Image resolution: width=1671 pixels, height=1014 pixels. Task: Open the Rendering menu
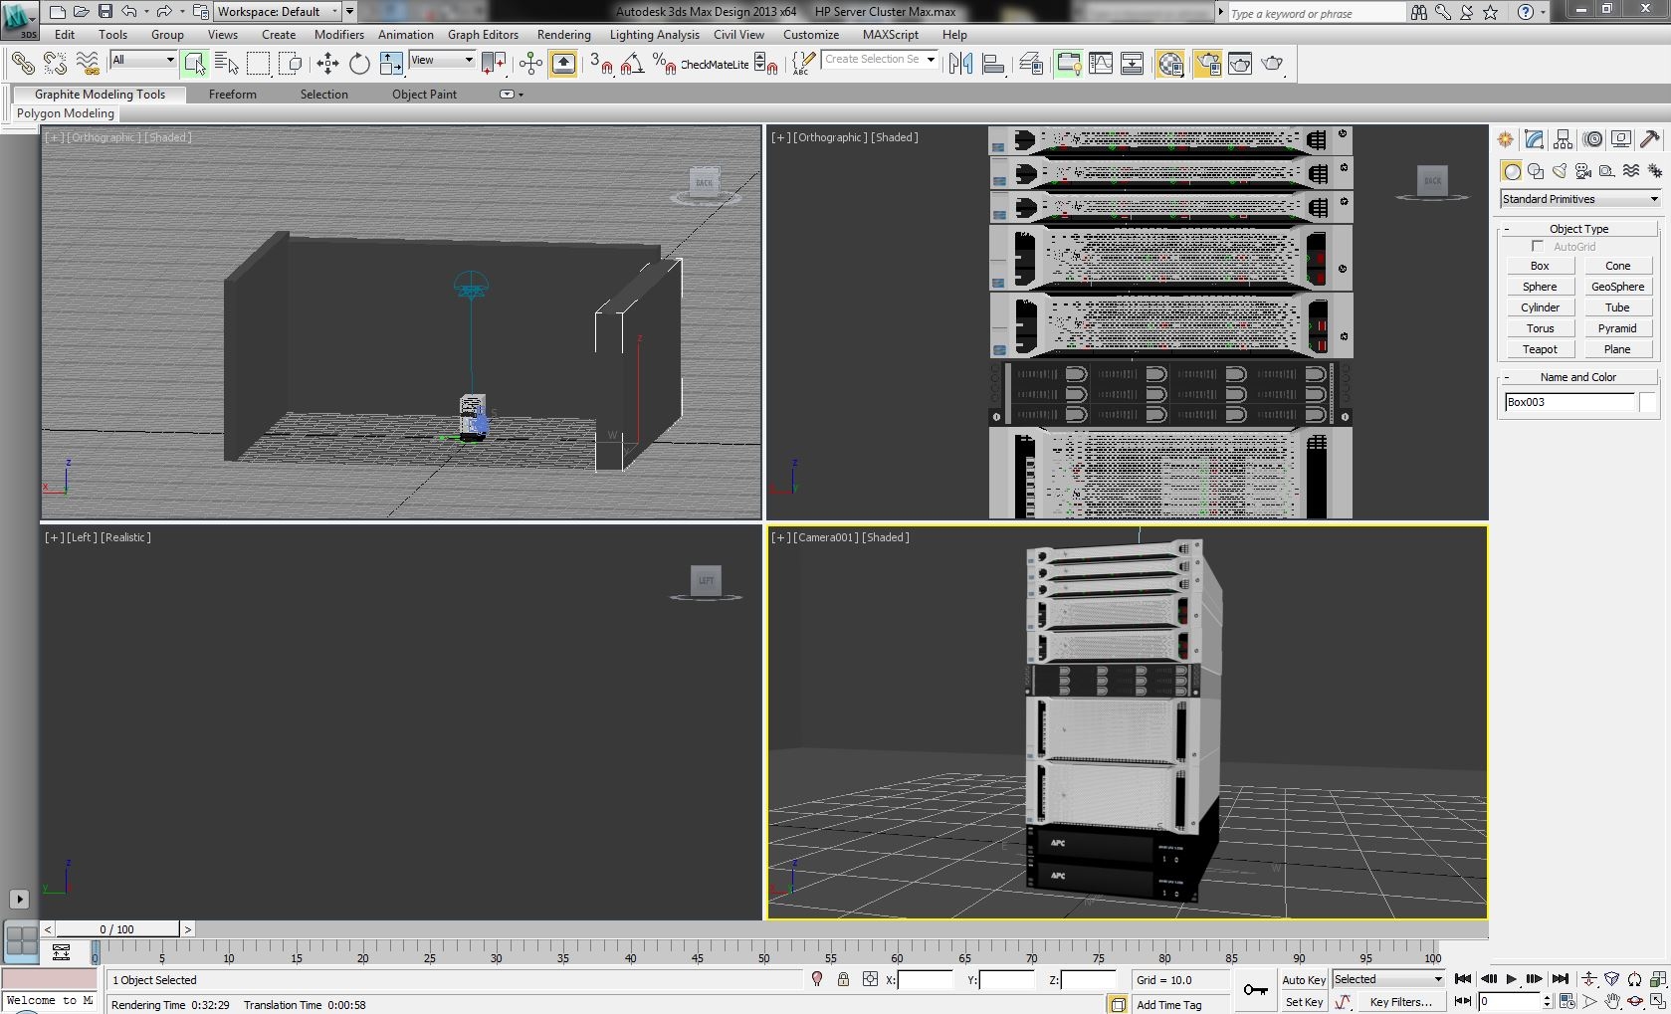pyautogui.click(x=563, y=34)
